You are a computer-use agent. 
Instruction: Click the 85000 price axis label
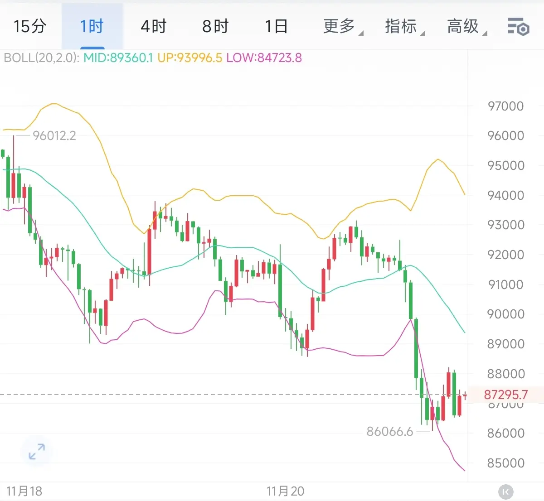coord(506,463)
